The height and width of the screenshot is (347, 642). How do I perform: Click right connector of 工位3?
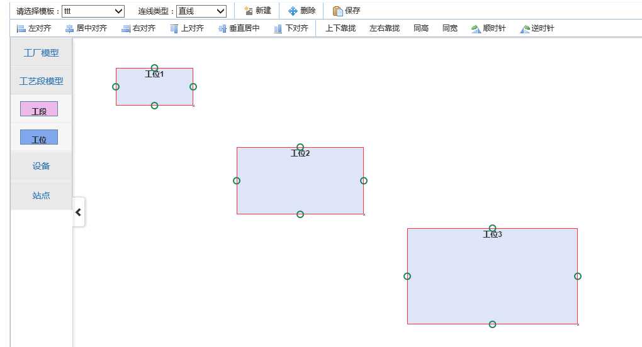pyautogui.click(x=578, y=277)
